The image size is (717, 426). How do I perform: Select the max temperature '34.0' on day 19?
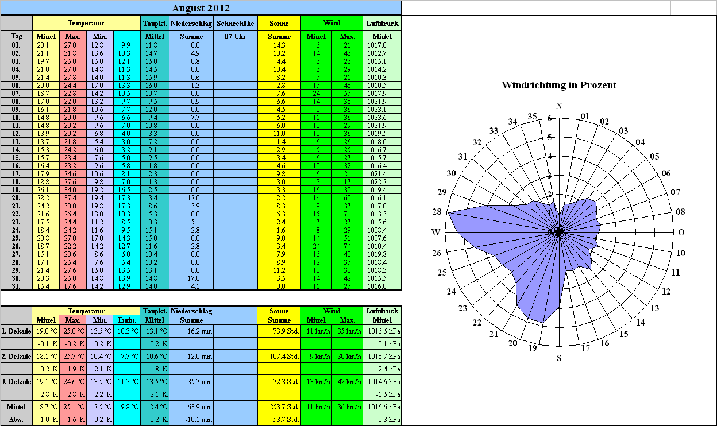coord(73,189)
